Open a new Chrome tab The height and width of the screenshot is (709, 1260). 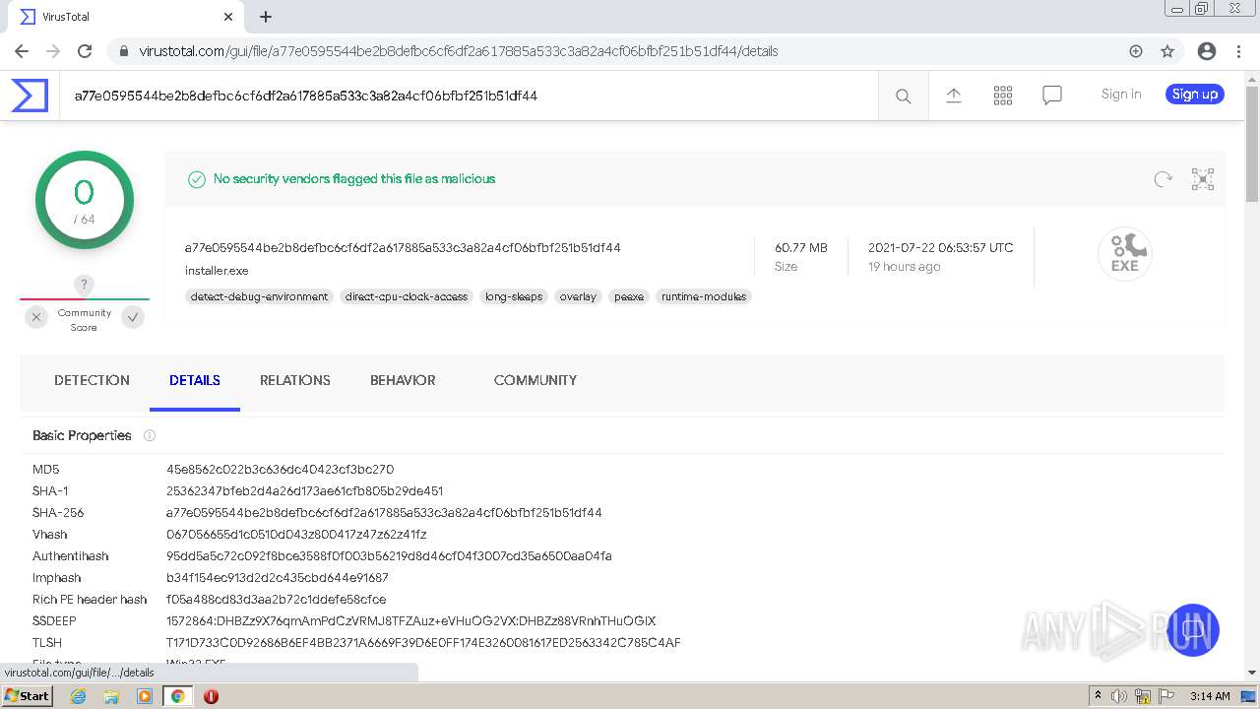pyautogui.click(x=266, y=17)
